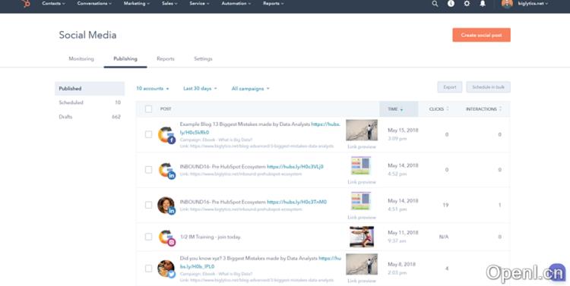
Task: Open the All campaigns dropdown
Action: pos(251,89)
